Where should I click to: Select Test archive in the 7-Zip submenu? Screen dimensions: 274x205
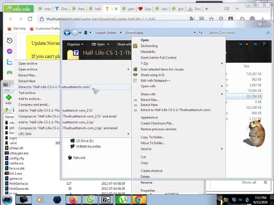tap(27, 93)
